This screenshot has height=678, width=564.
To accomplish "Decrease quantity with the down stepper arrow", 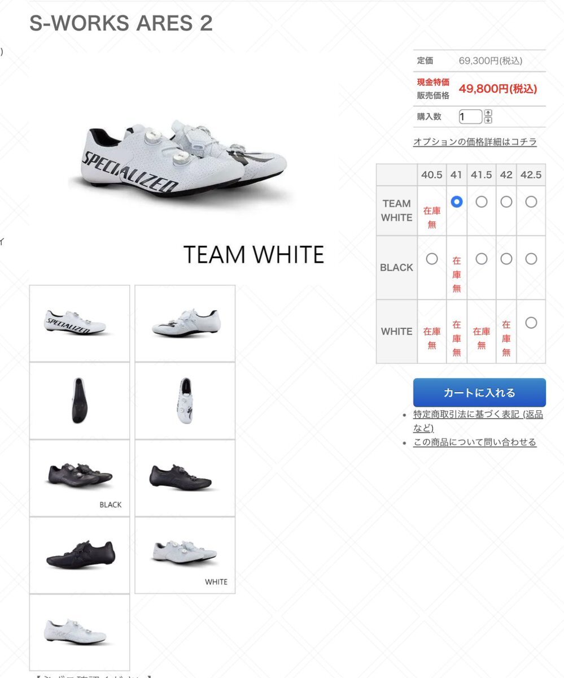I will pyautogui.click(x=488, y=120).
